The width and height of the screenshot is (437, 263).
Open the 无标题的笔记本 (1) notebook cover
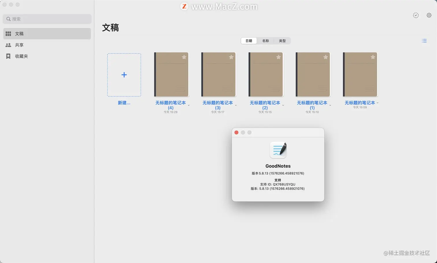(x=313, y=75)
